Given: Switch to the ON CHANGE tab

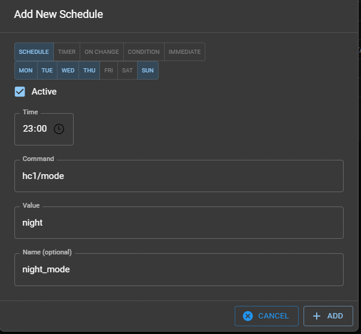Looking at the screenshot, I should (102, 52).
